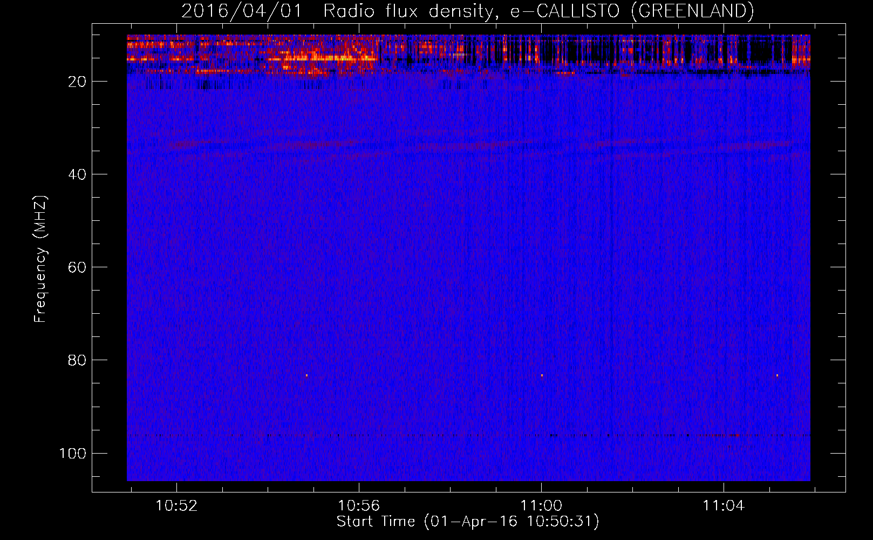Click the orange dot below 11:00 at 83 MHz

(542, 375)
